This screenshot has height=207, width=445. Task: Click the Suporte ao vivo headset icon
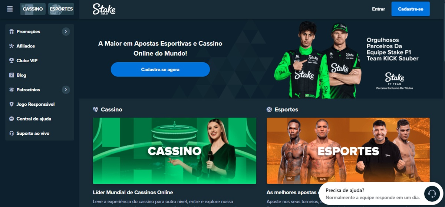coord(11,133)
